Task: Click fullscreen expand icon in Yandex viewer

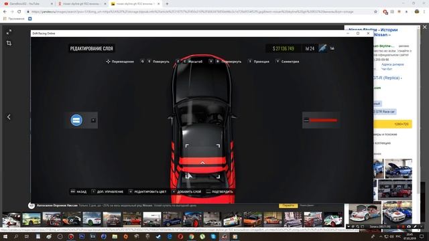Action: pyautogui.click(x=9, y=32)
